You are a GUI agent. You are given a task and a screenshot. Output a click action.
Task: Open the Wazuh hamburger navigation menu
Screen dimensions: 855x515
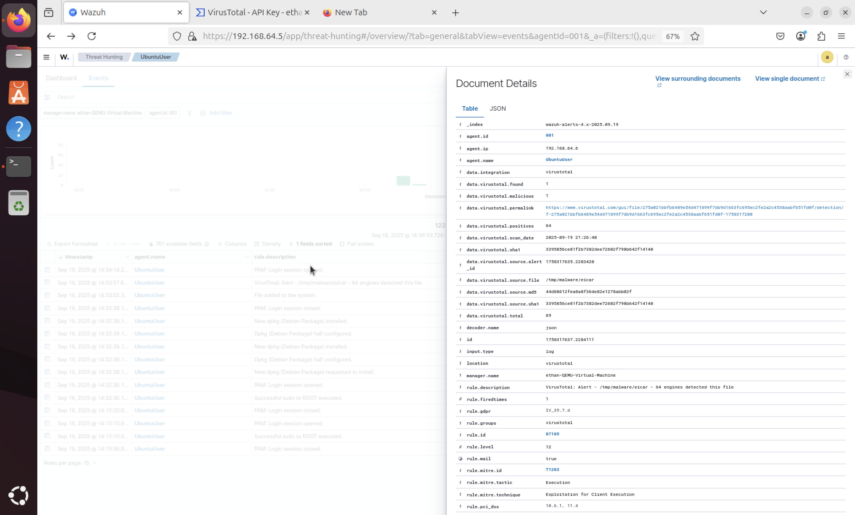point(46,57)
